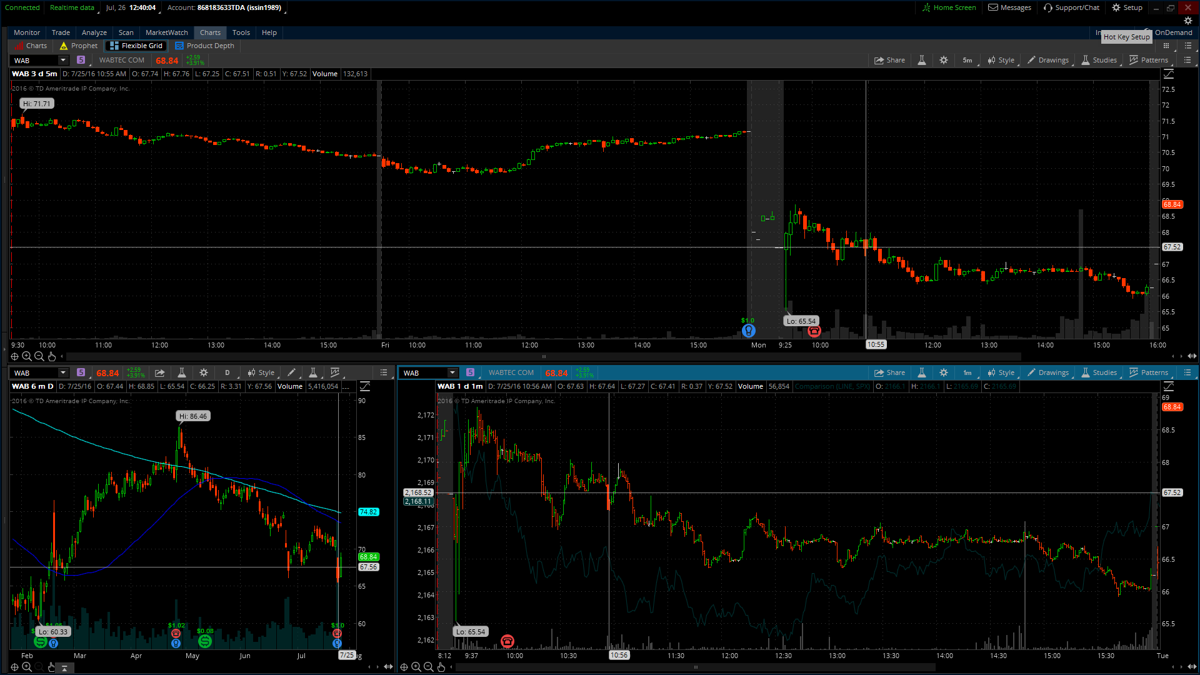Open pencil drawings icon on bottom-left chart
The height and width of the screenshot is (675, 1200).
[x=292, y=372]
